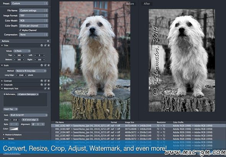Enable the Stroke checkbox
Image resolution: width=226 pixels, height=157 pixels.
point(6,139)
